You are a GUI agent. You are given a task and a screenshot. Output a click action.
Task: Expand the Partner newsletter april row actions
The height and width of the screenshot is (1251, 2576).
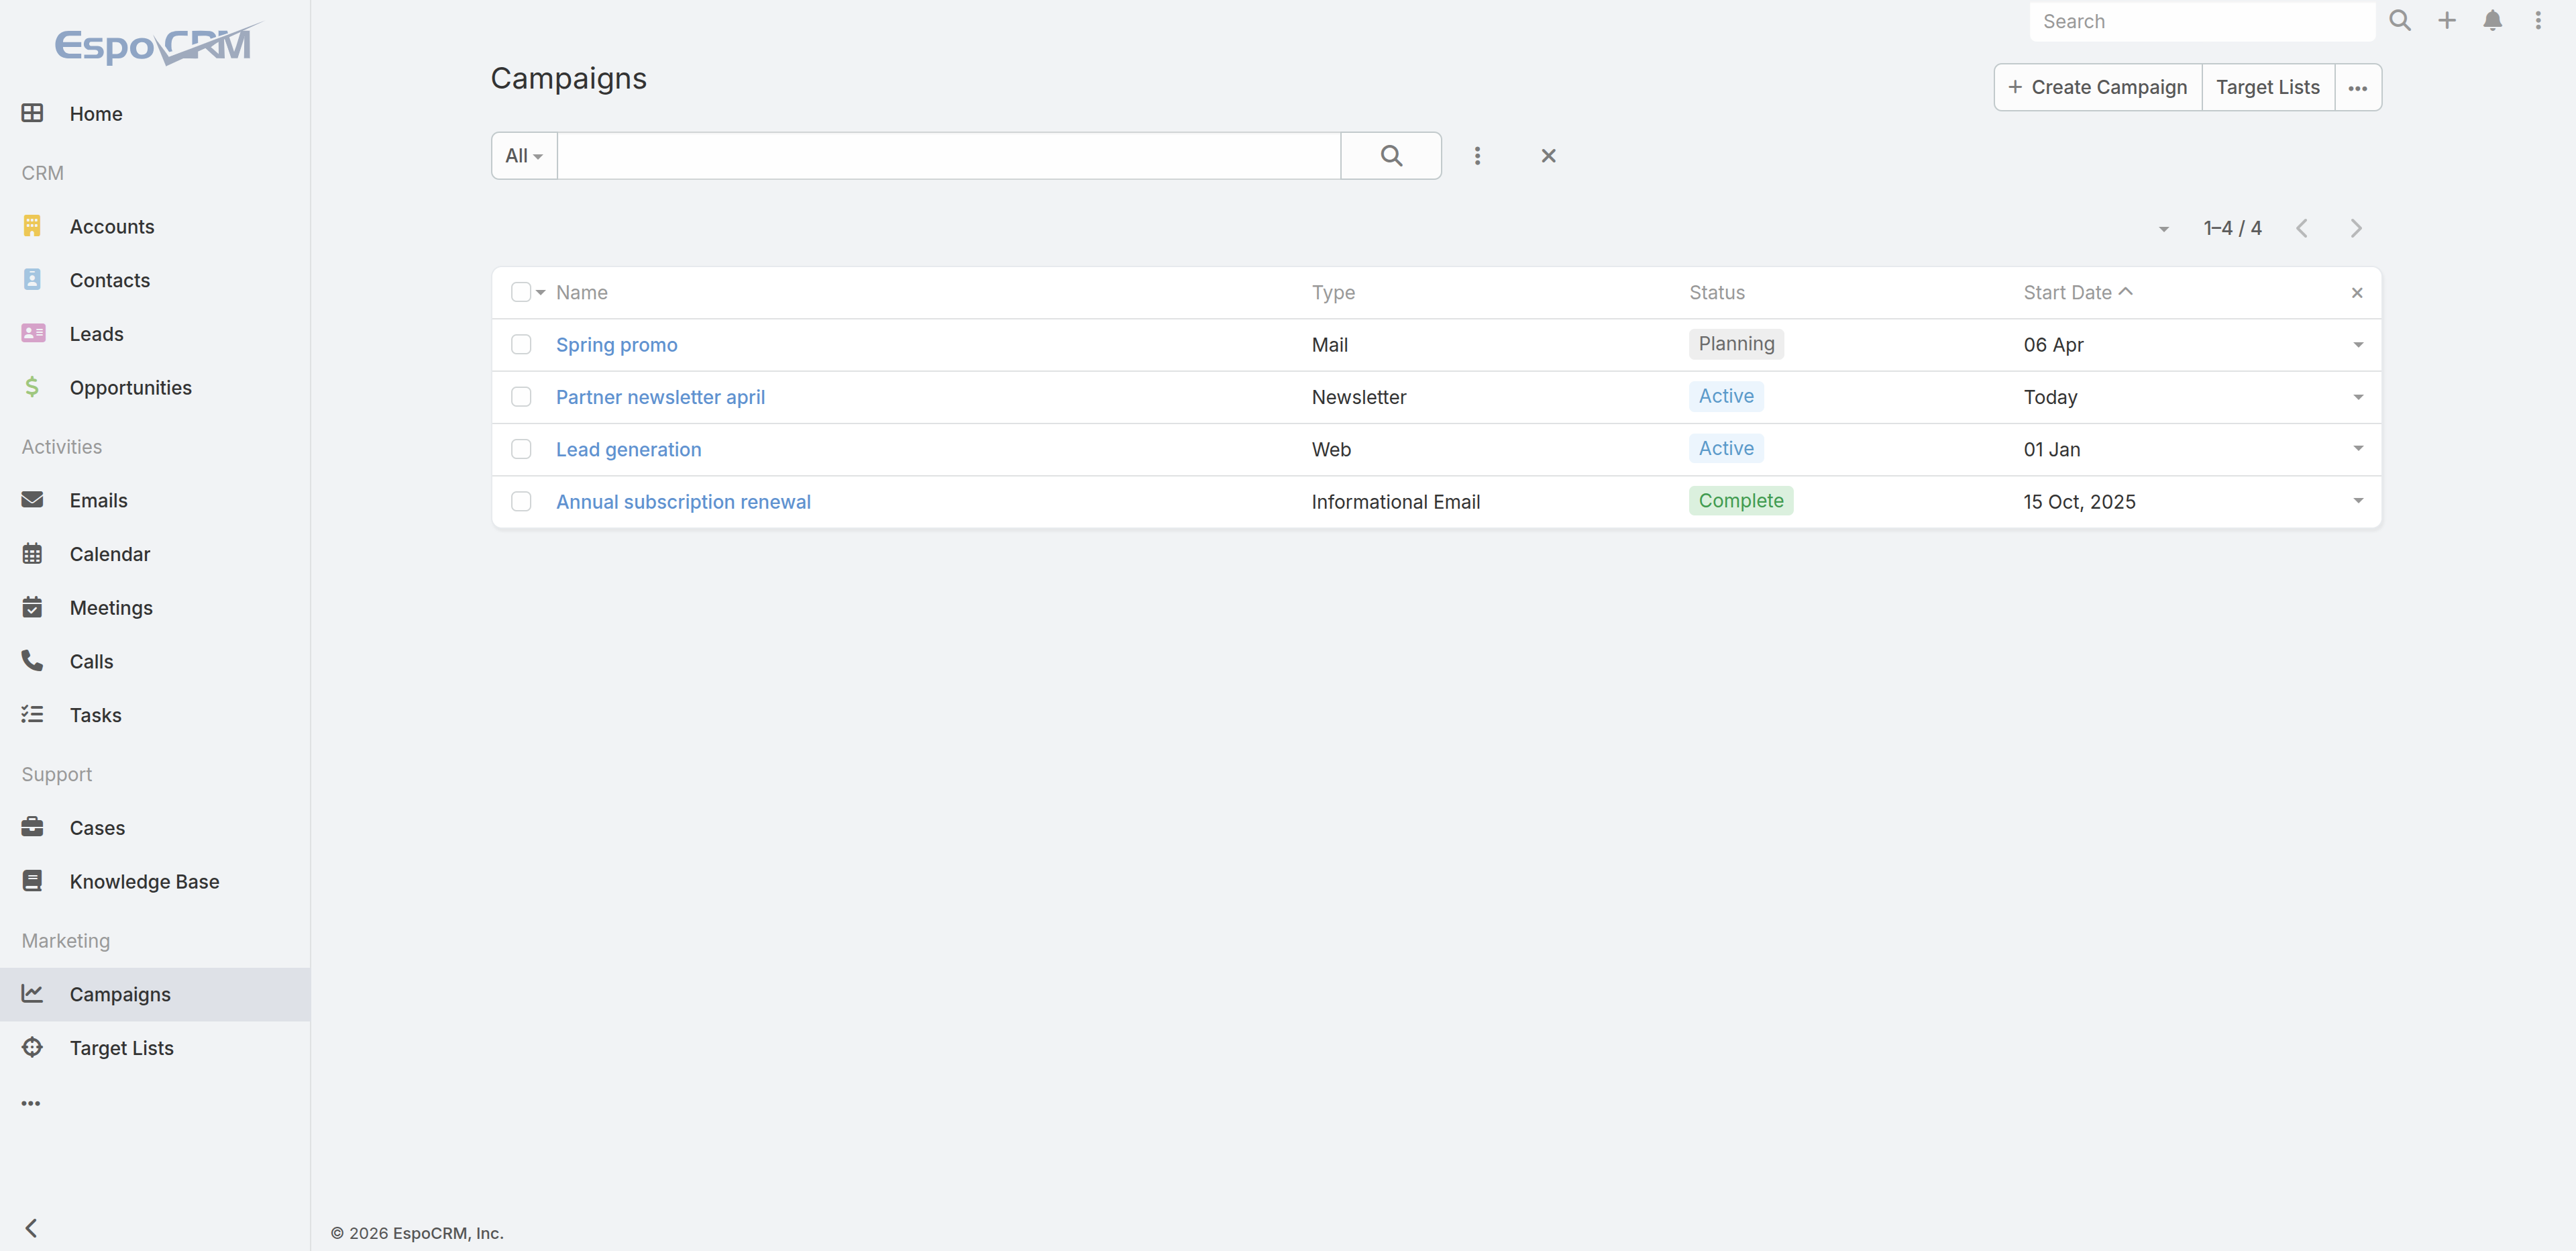click(2357, 397)
